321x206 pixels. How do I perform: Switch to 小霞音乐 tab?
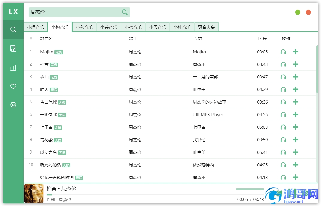pos(157,27)
